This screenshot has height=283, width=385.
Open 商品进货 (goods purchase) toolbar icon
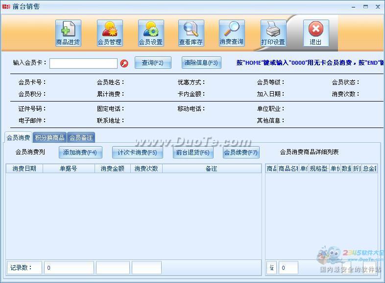click(x=68, y=32)
